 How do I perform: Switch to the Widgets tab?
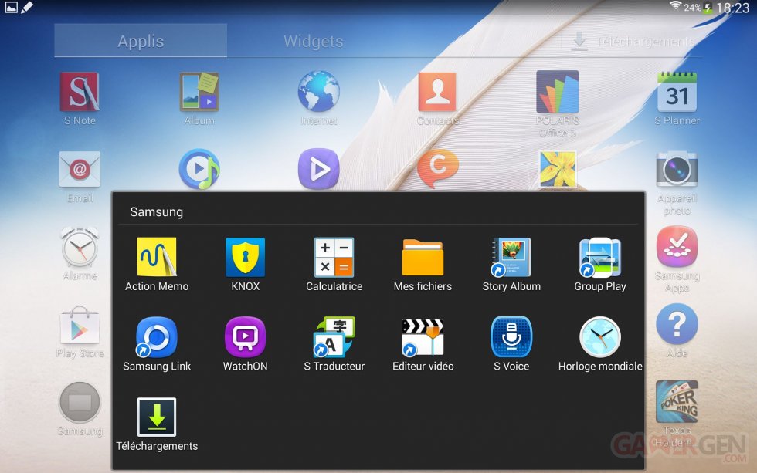[x=313, y=41]
